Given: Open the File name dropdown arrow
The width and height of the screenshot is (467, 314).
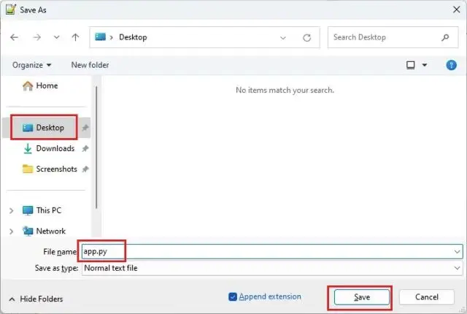Looking at the screenshot, I should pos(458,252).
